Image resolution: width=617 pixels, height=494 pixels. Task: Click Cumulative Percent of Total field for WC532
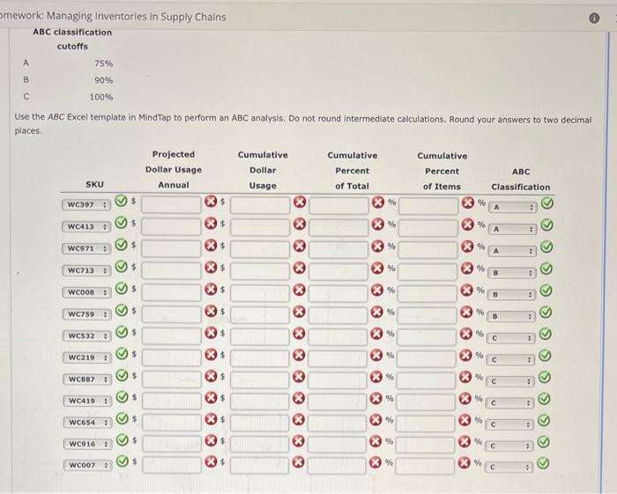click(338, 336)
